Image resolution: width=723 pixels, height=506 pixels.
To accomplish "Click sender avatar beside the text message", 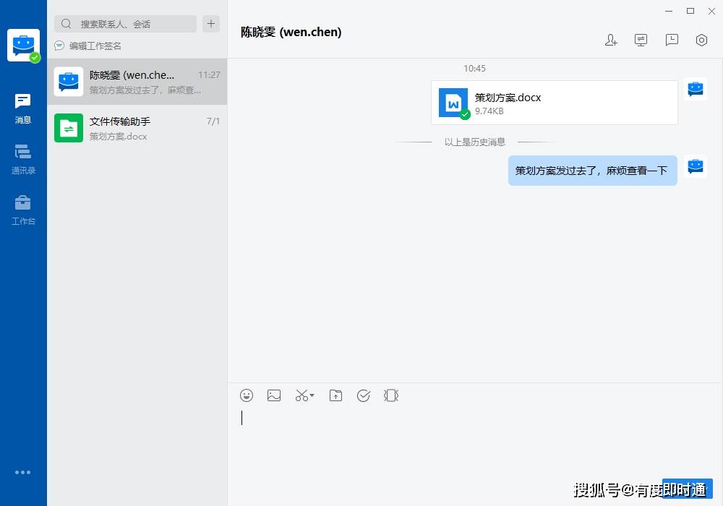I will click(696, 166).
